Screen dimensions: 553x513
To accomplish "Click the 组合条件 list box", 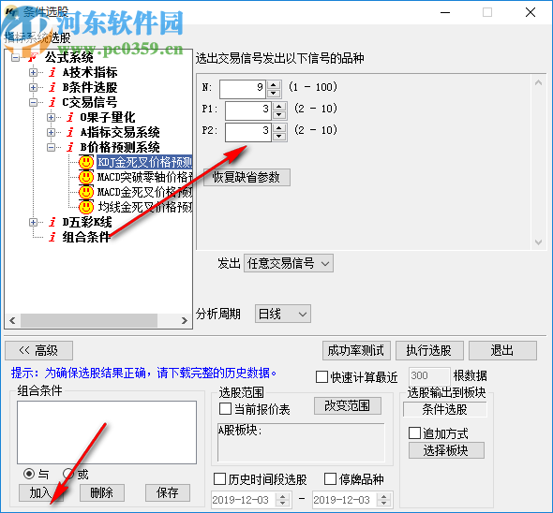I will 107,432.
